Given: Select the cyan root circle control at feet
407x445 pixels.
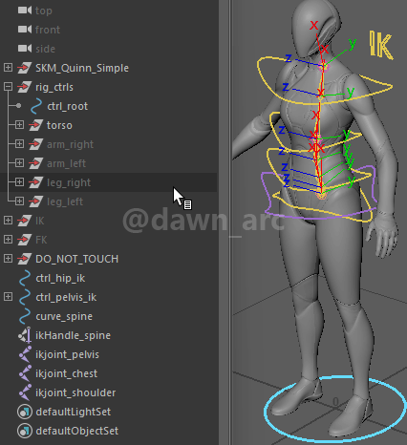Looking at the screenshot, I should pos(336,410).
